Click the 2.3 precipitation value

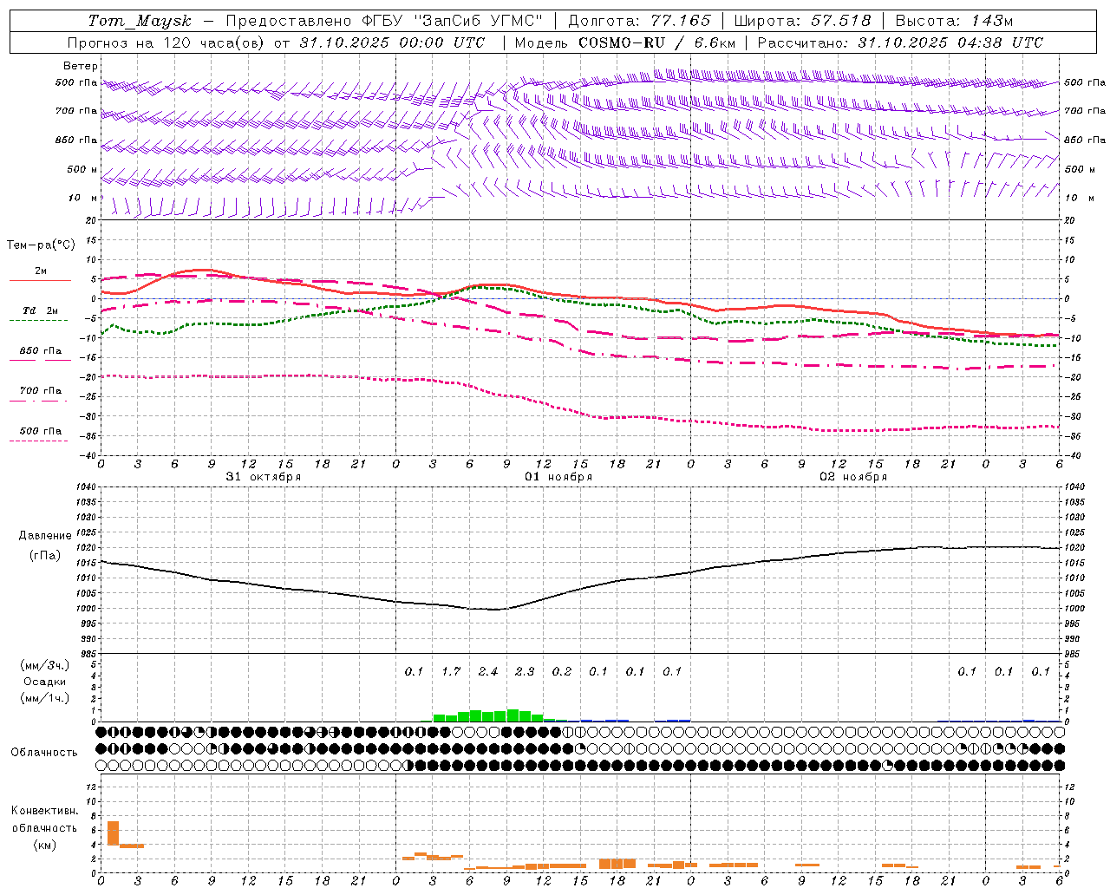point(525,672)
